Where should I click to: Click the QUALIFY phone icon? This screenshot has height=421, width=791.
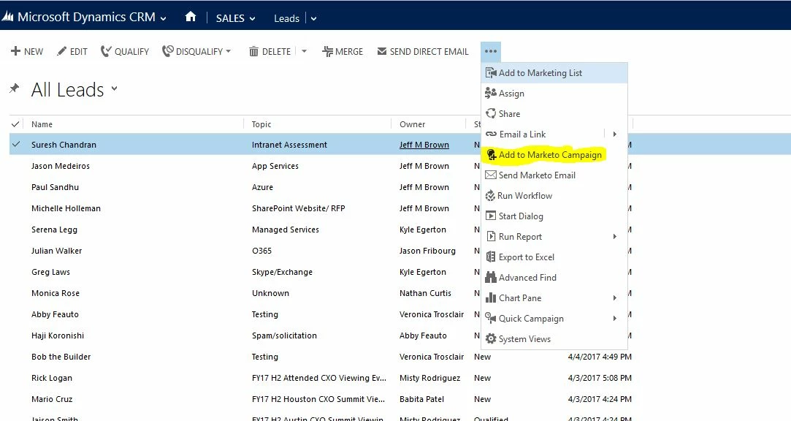pos(105,51)
